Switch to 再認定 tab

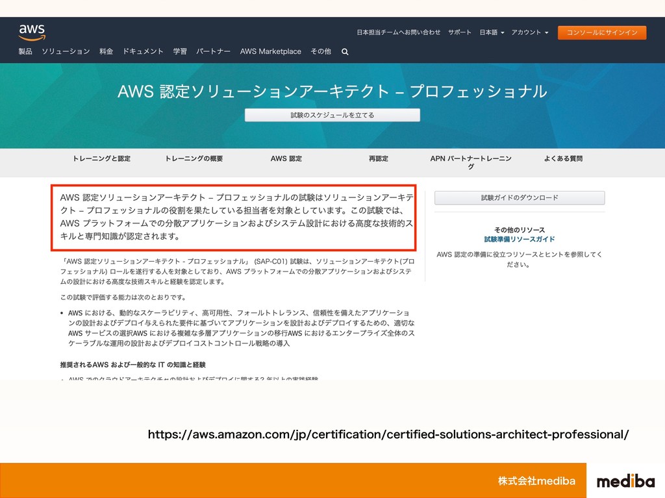click(379, 158)
